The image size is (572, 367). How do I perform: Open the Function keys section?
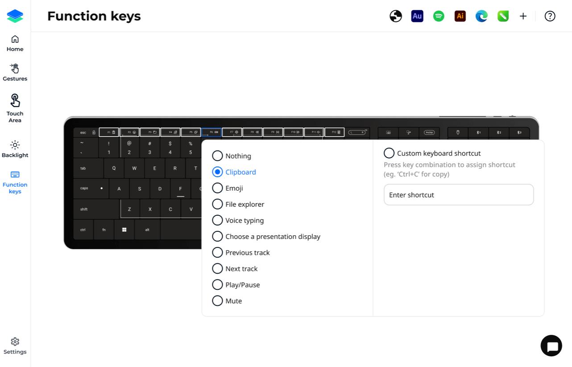[x=15, y=182]
